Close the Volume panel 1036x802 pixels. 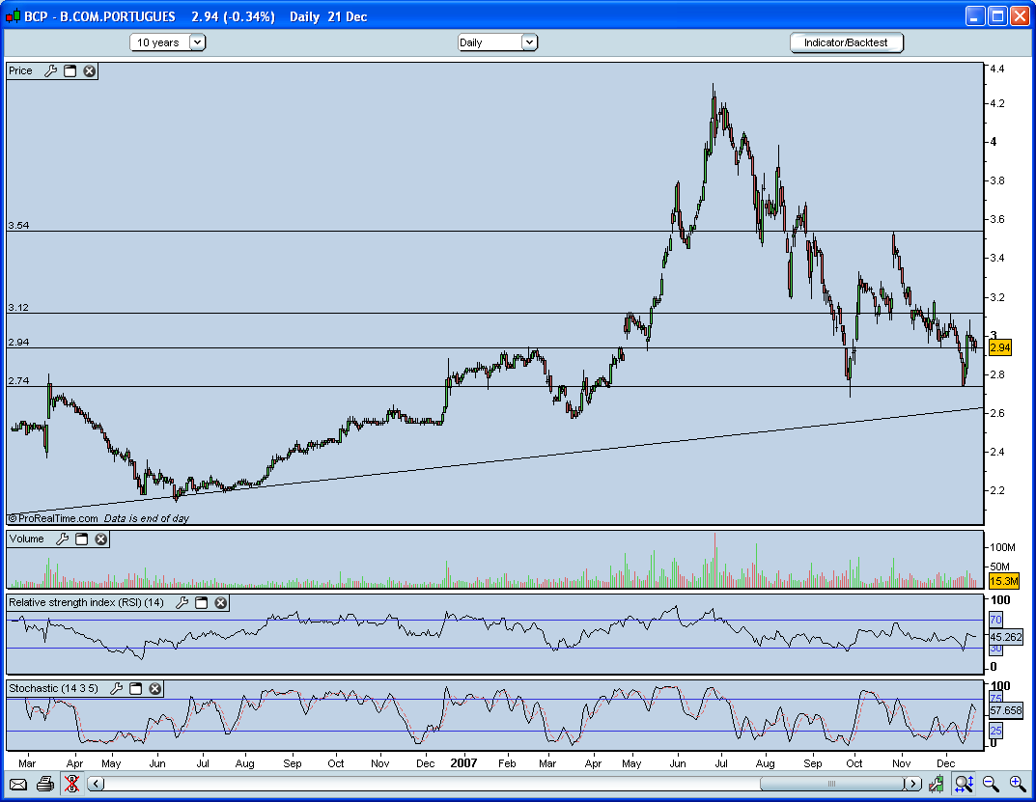click(101, 539)
